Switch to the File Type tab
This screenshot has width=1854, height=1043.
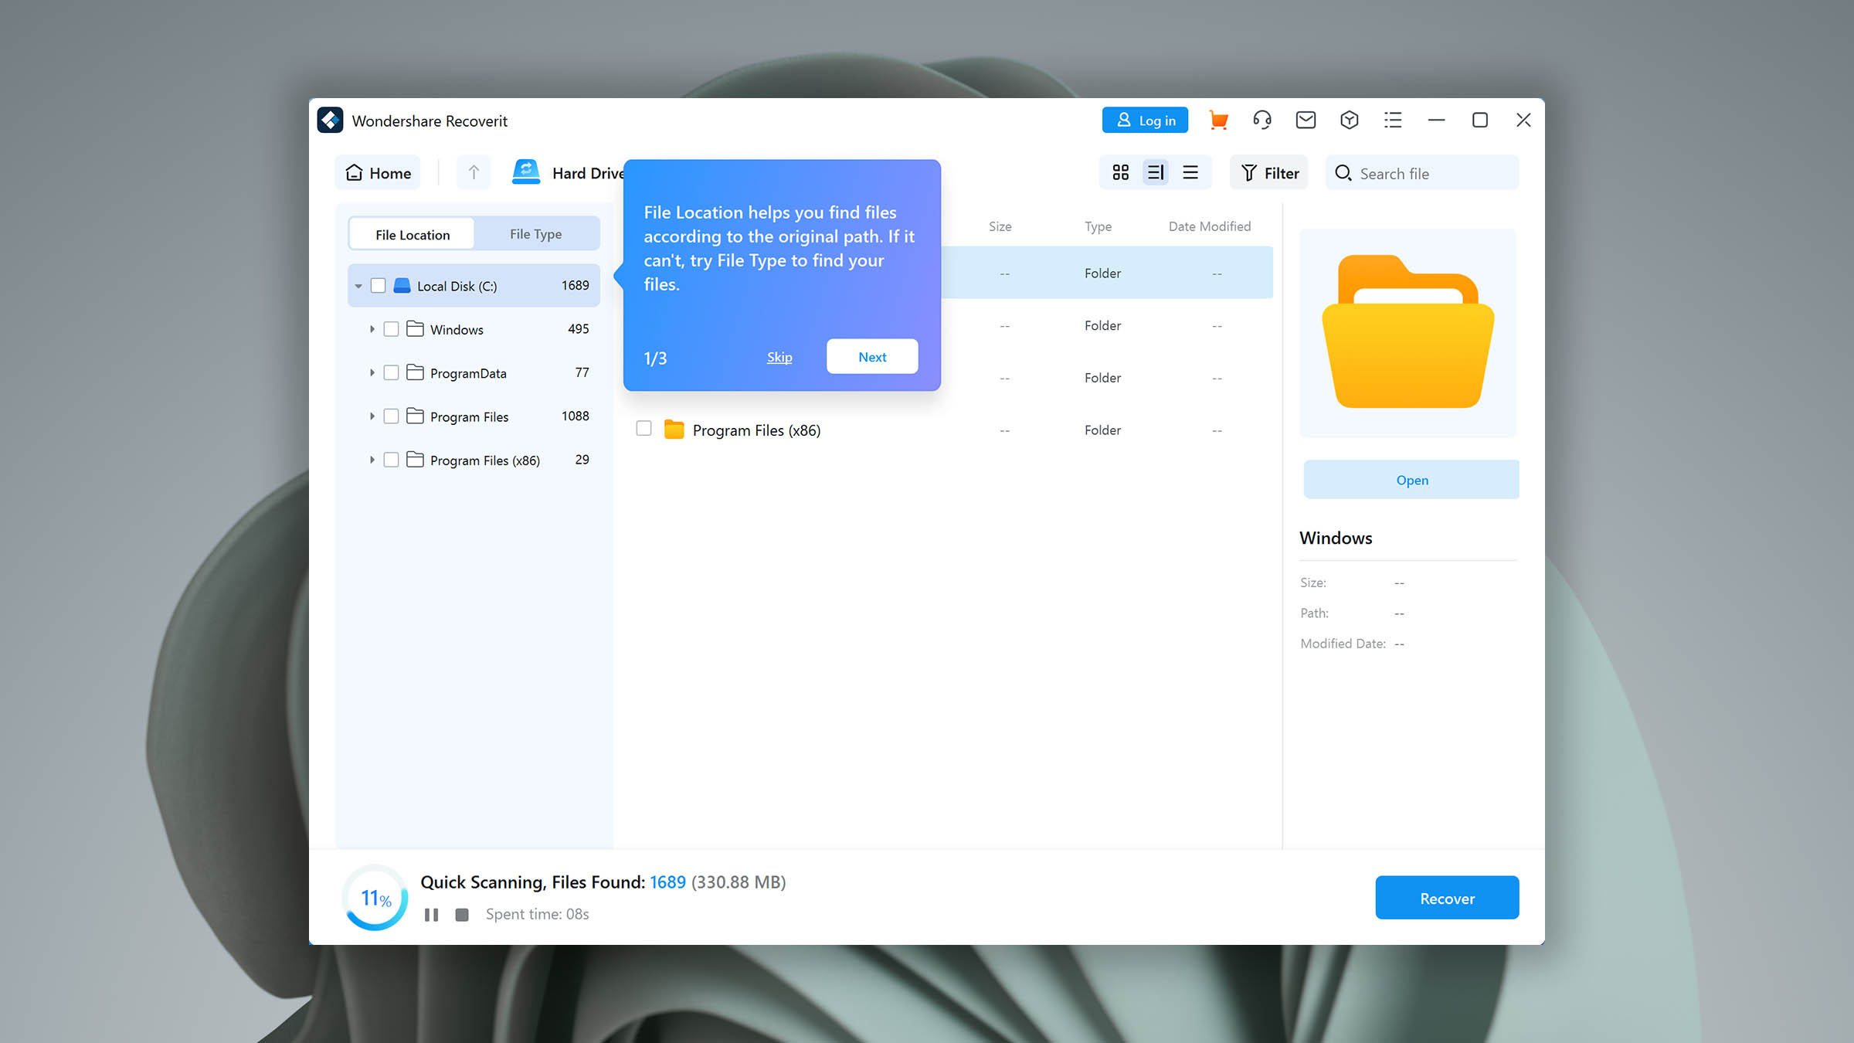pos(535,234)
